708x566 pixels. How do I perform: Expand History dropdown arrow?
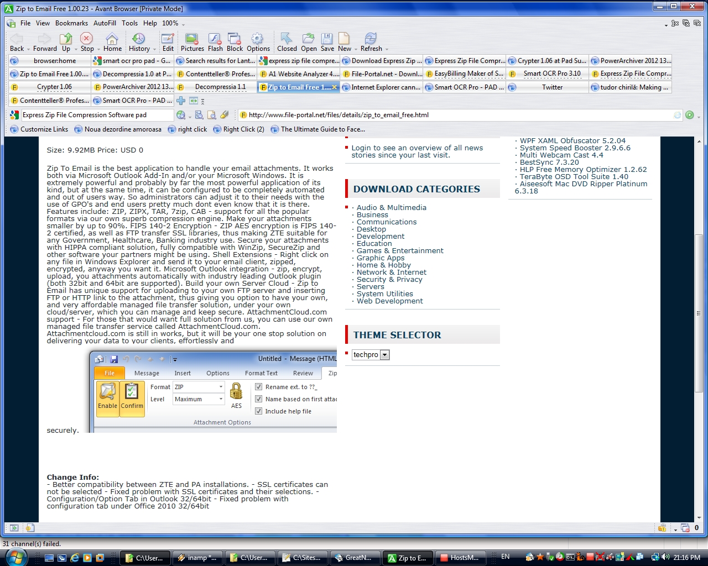point(154,49)
